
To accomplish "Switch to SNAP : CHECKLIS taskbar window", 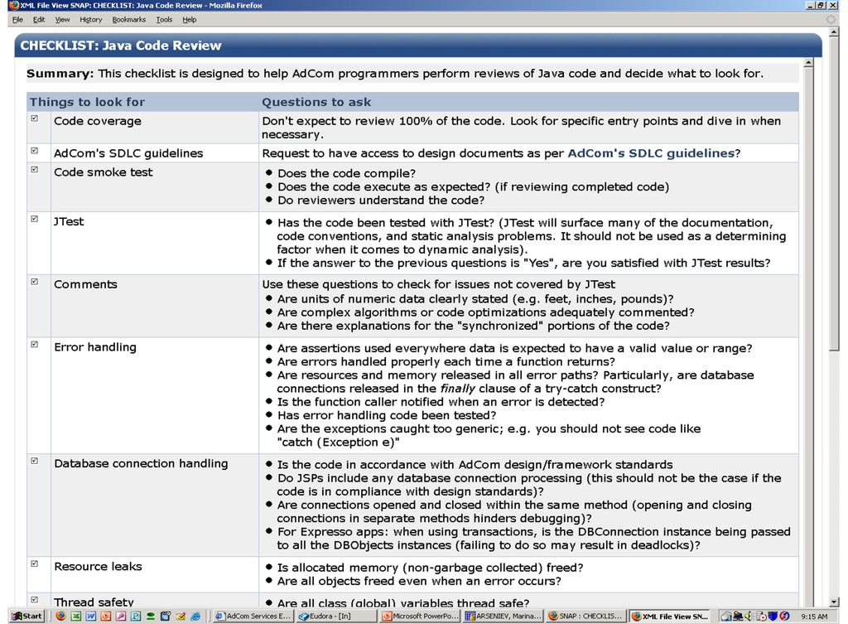I will pyautogui.click(x=586, y=616).
